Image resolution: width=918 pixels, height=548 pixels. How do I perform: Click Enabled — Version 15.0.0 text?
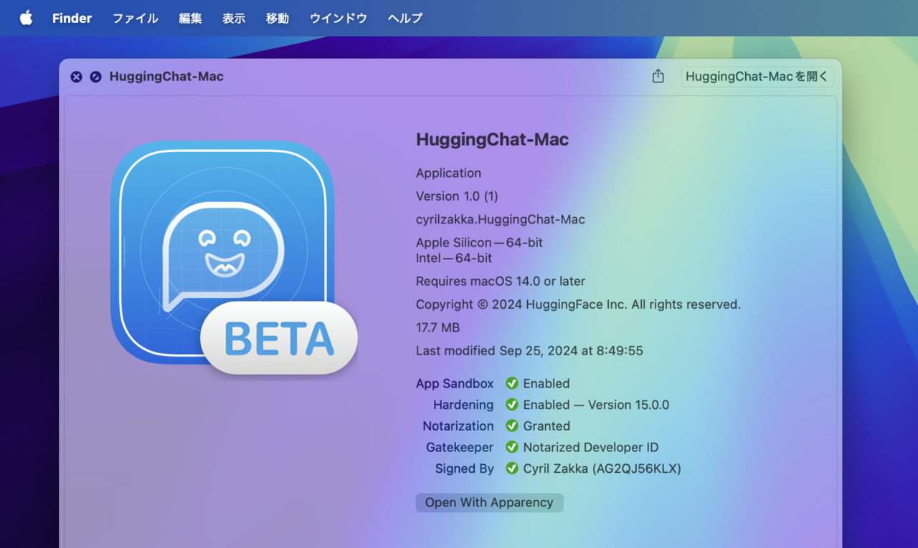(x=596, y=405)
